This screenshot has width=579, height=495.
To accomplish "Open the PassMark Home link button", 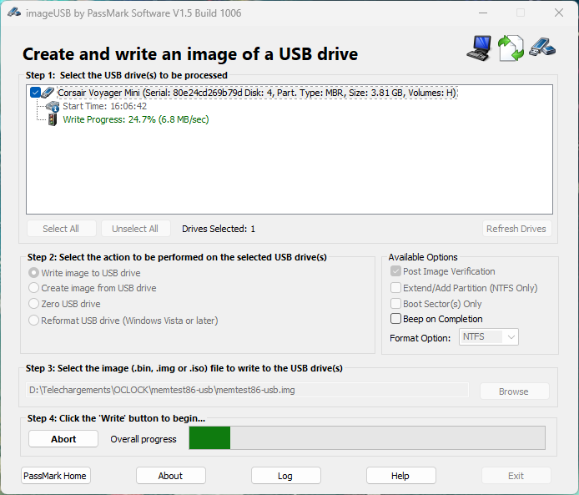I will (55, 476).
